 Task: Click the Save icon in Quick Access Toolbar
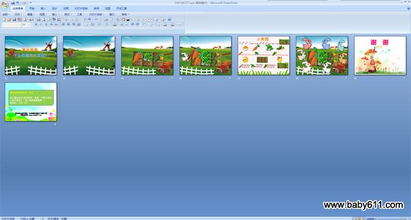(13, 2)
